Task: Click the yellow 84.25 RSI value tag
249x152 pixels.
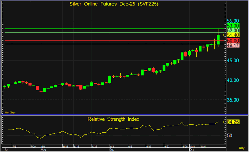Action: 233,122
